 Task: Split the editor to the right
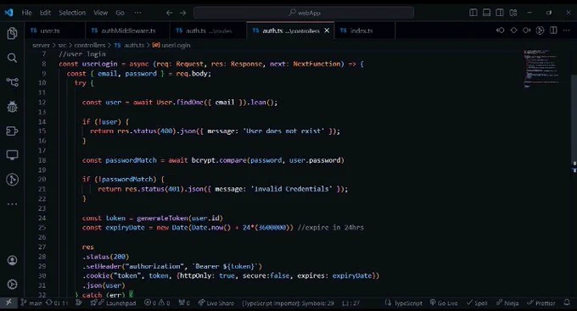[553, 31]
